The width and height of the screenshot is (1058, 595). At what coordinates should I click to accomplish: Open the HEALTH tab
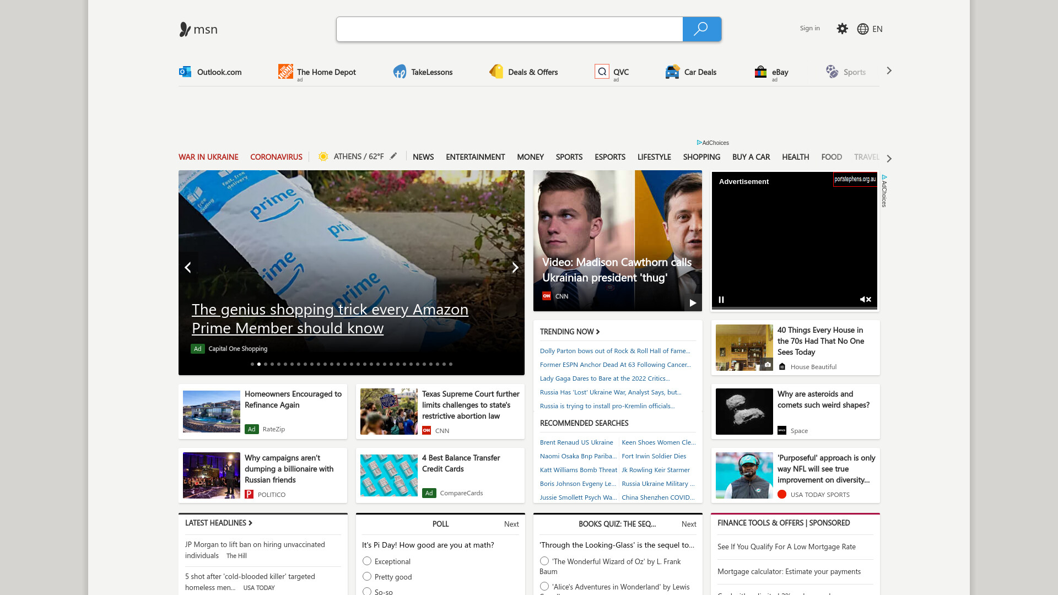click(x=795, y=157)
